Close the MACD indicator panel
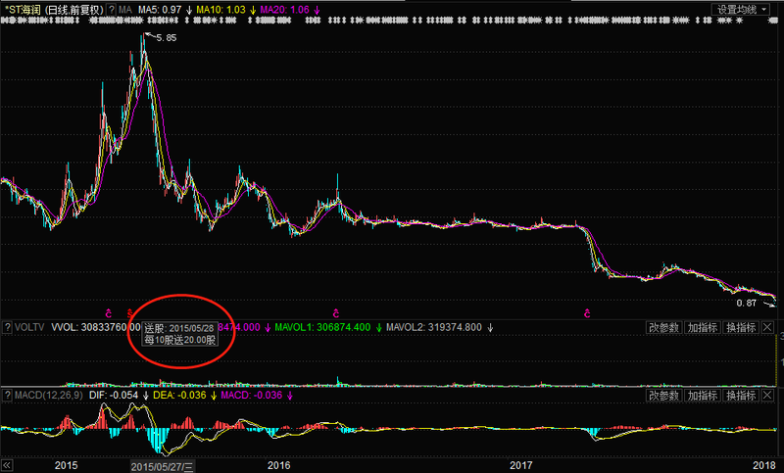 [x=767, y=396]
